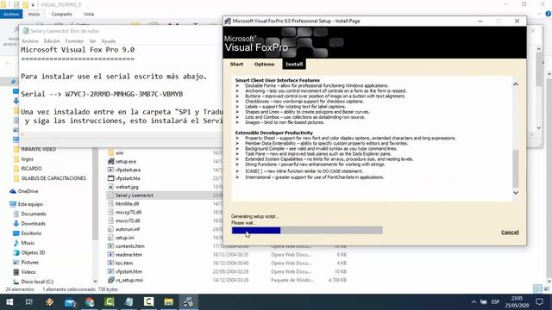Select the vfpstart.hta file icon
The height and width of the screenshot is (310, 552).
111,178
